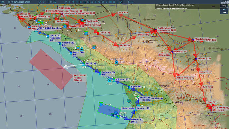This screenshot has height=129, width=229.
Task: Click the Juliett (29) label
Action: click(x=206, y=72)
